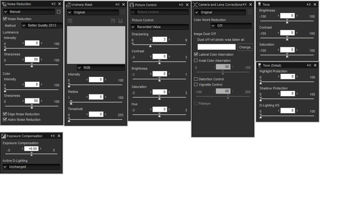This screenshot has width=351, height=219.
Task: Click the Change... button for Dust Off
Action: pyautogui.click(x=245, y=47)
